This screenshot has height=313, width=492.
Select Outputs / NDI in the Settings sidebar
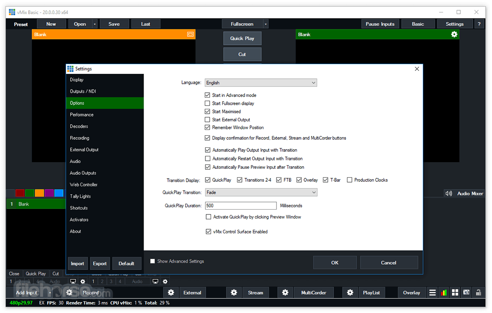[x=105, y=91]
